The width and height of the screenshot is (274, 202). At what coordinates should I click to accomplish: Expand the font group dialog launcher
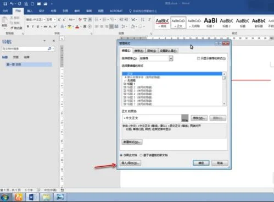(x=91, y=34)
